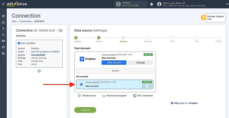
Task: Open Help guide for Dropbox link
Action: (184, 103)
